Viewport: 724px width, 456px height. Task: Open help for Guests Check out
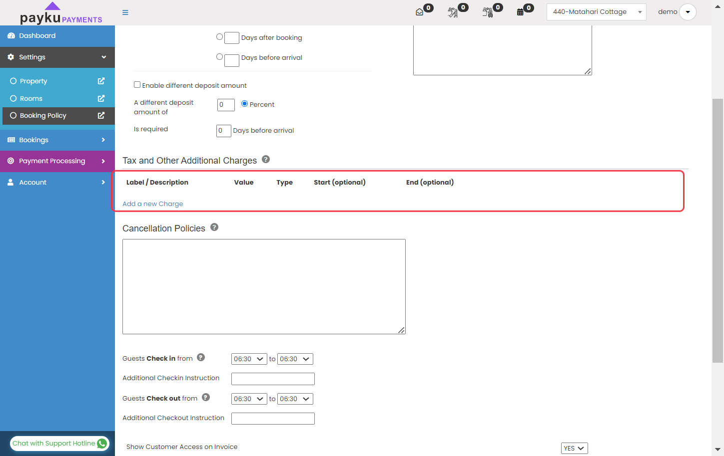[206, 397]
